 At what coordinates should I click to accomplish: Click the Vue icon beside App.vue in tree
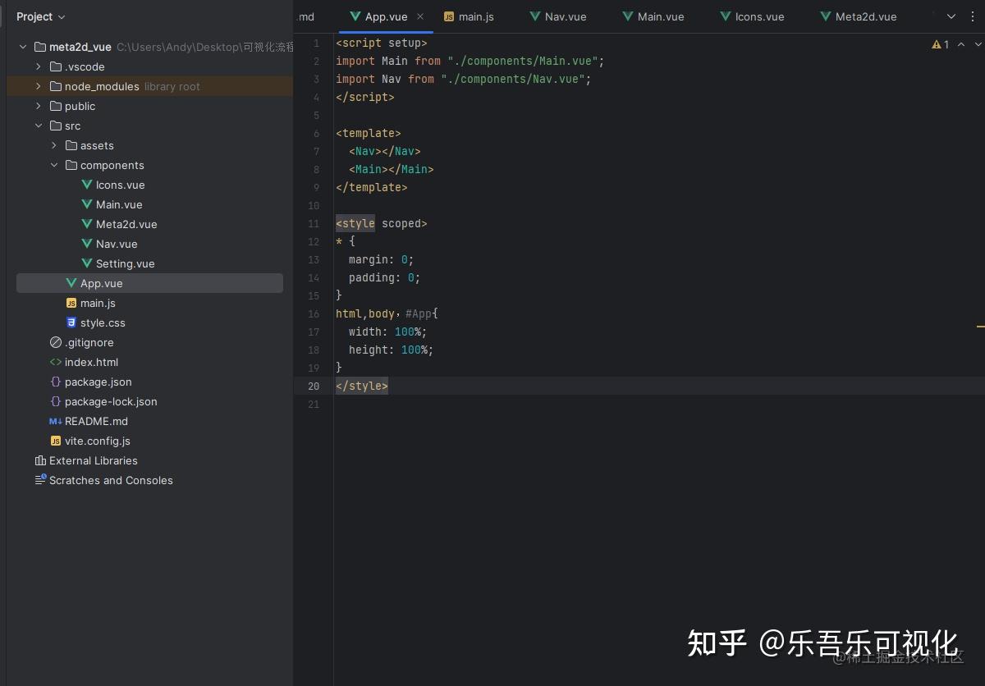tap(71, 283)
